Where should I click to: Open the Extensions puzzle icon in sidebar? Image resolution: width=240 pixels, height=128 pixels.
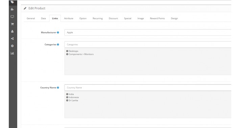(x=13, y=9)
